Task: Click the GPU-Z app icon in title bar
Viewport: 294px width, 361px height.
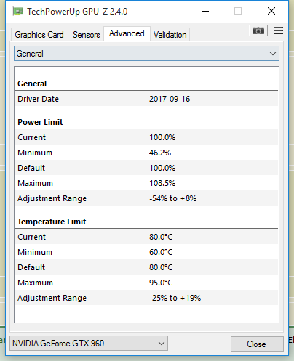Action: click(x=17, y=11)
